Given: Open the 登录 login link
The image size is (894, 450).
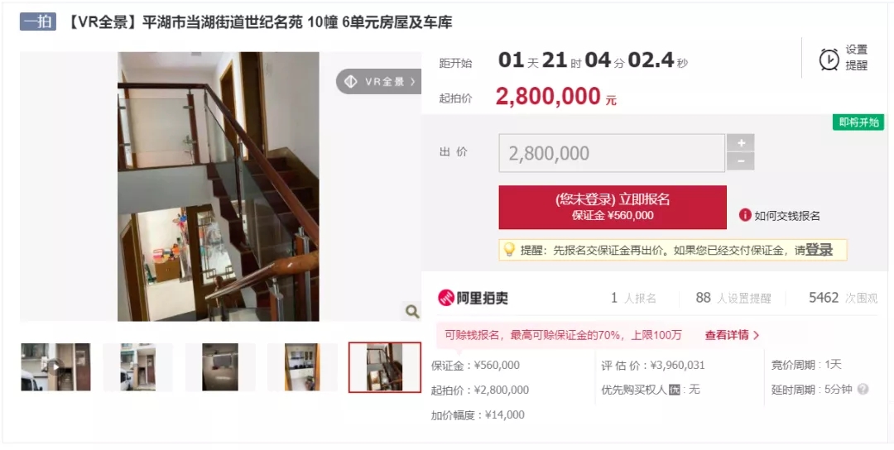Looking at the screenshot, I should [819, 250].
